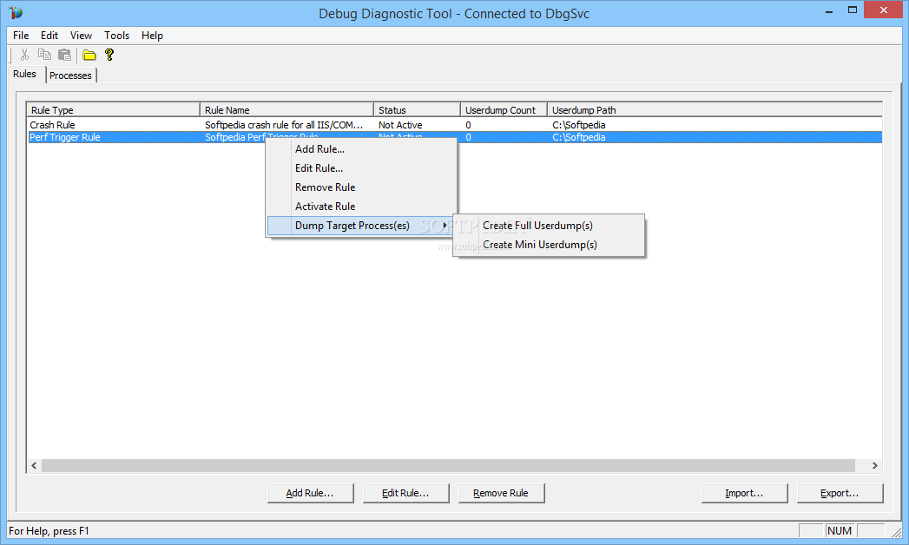
Task: Click the Paste toolbar icon
Action: 64,55
